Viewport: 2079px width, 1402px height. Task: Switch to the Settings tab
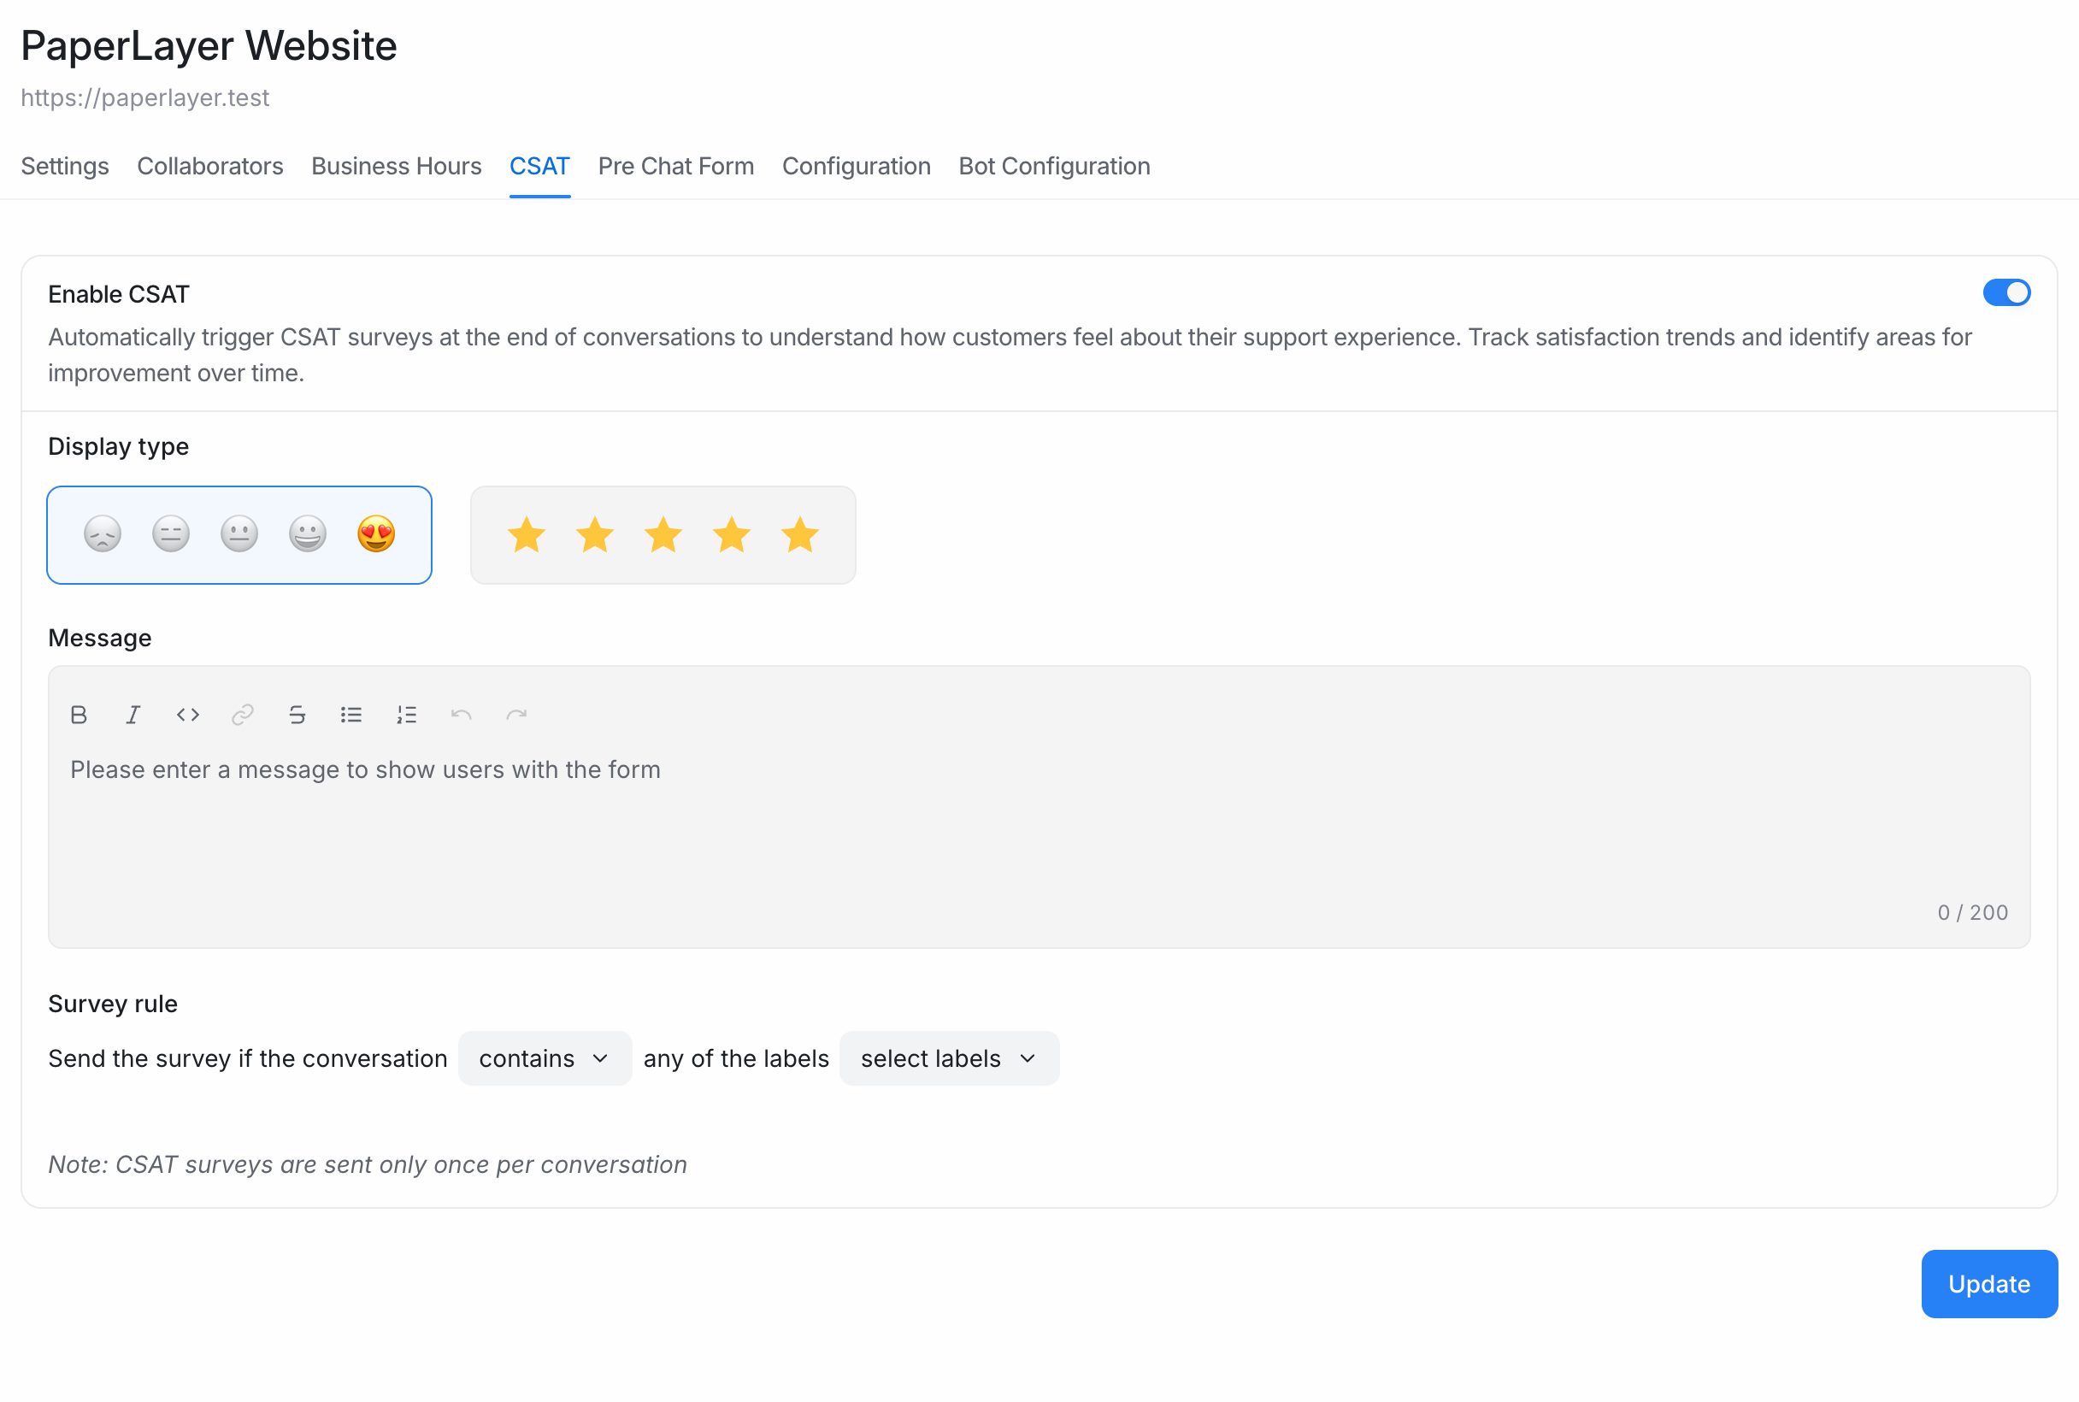click(65, 167)
